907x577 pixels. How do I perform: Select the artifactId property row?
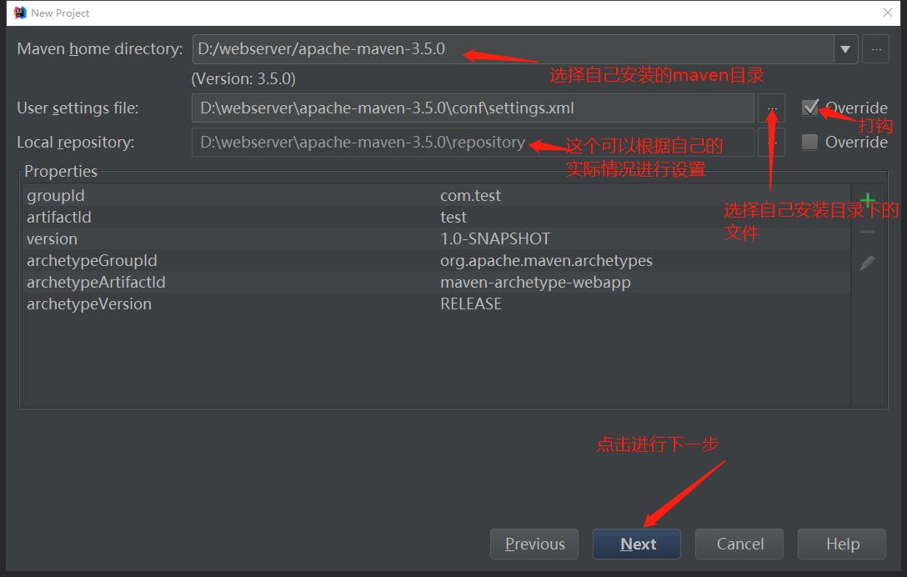437,217
